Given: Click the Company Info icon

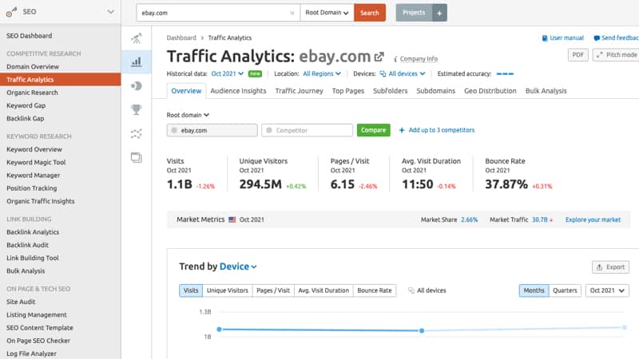Looking at the screenshot, I should coord(395,59).
